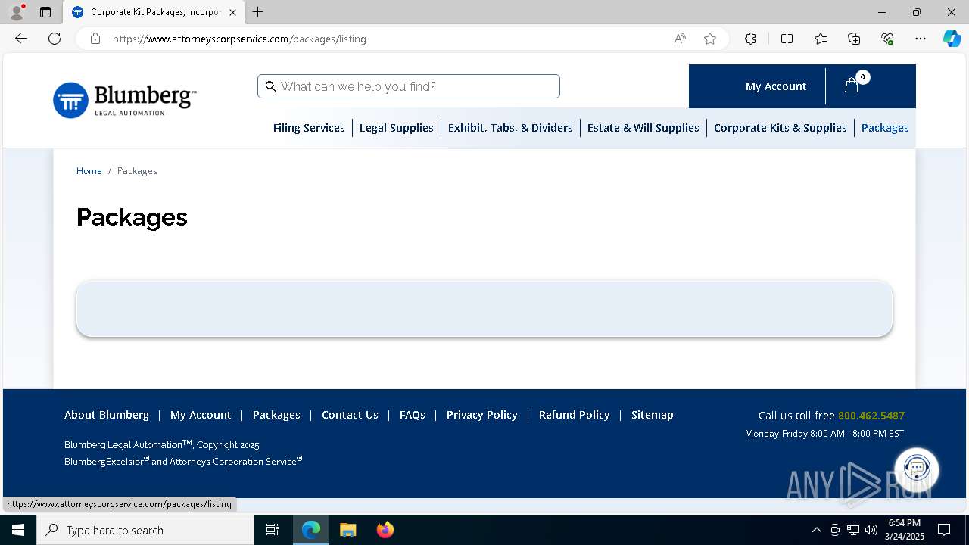The width and height of the screenshot is (969, 545).
Task: Open My Account footer link
Action: coord(201,415)
